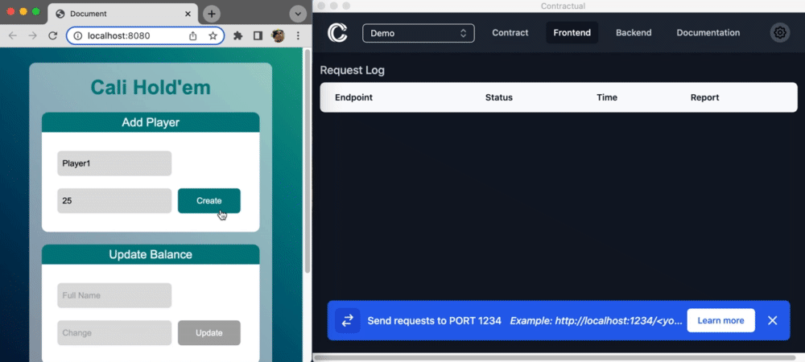The image size is (805, 362).
Task: Switch to the Contract tab
Action: (x=510, y=33)
